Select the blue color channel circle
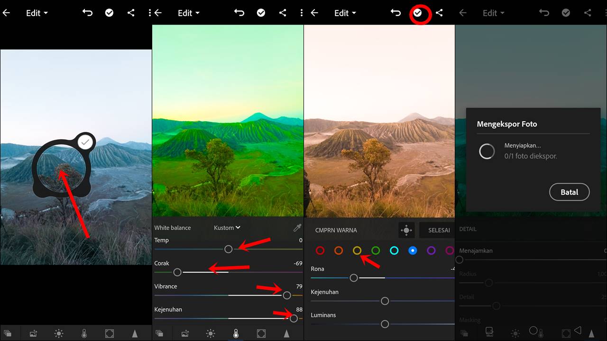This screenshot has height=341, width=607. [413, 251]
